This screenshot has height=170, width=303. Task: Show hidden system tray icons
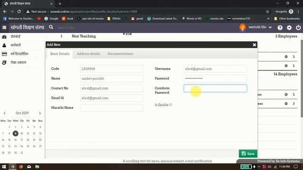click(259, 167)
